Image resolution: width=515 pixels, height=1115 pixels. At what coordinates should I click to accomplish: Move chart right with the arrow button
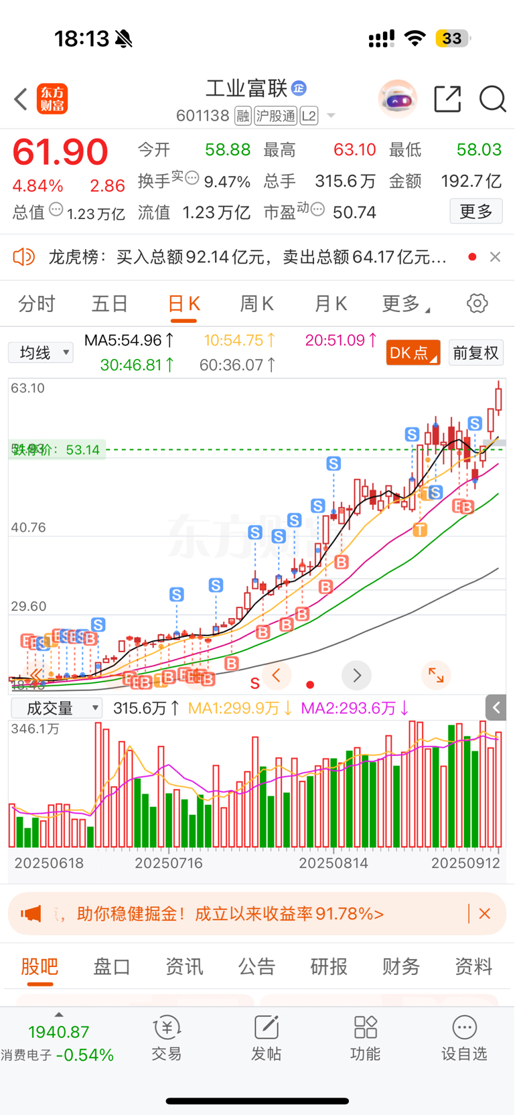(356, 675)
